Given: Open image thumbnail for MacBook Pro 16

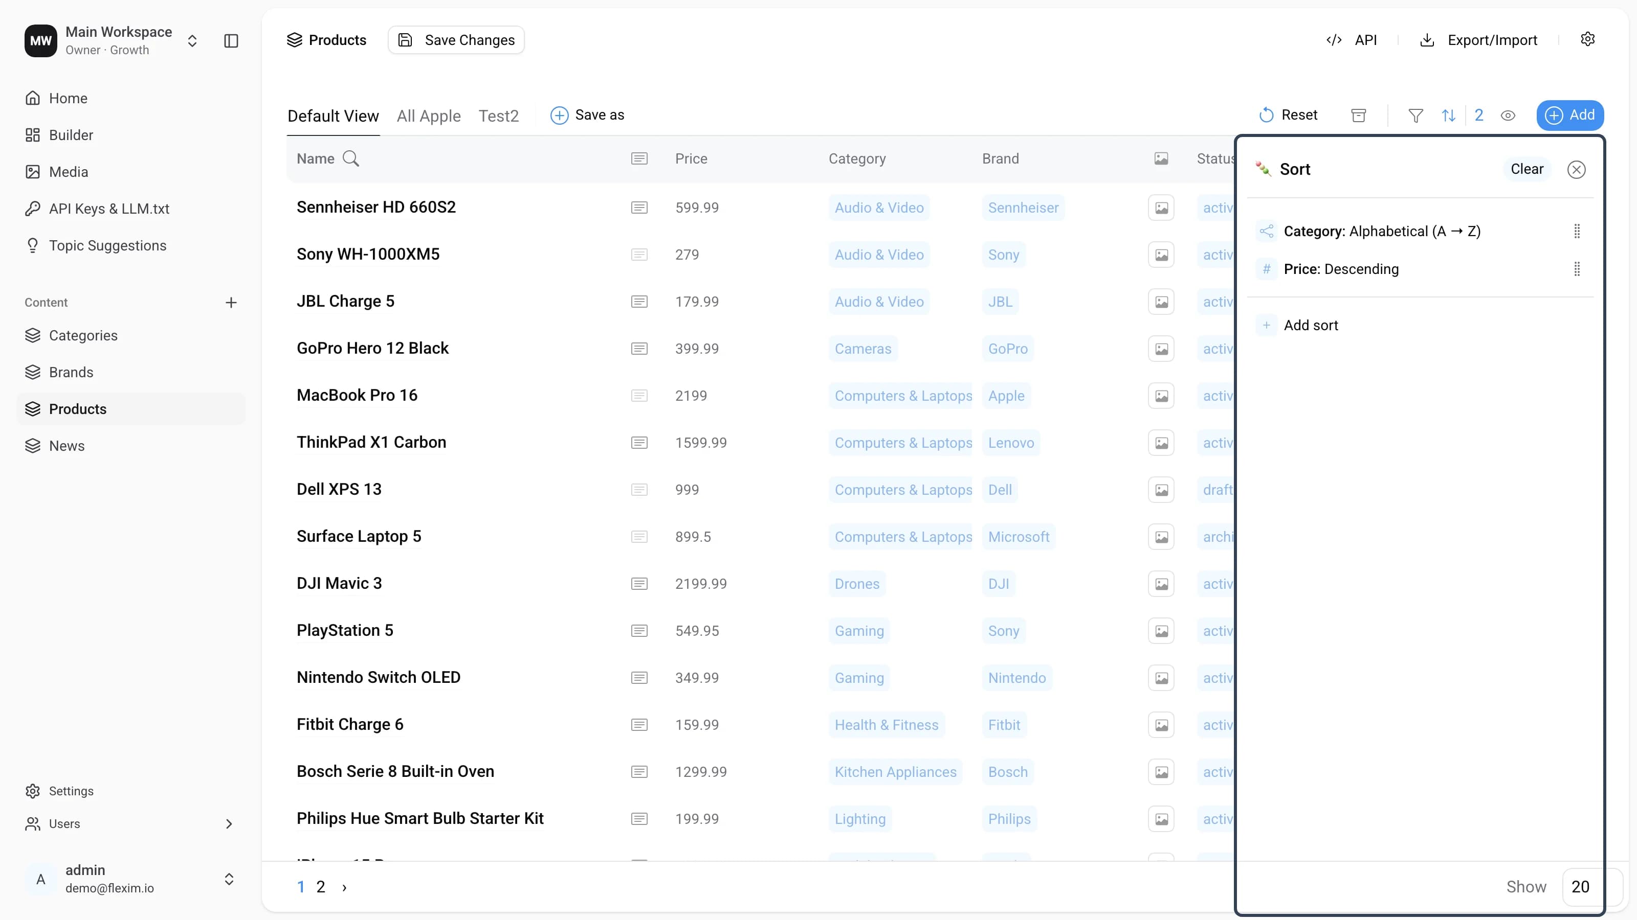Looking at the screenshot, I should 1161,396.
